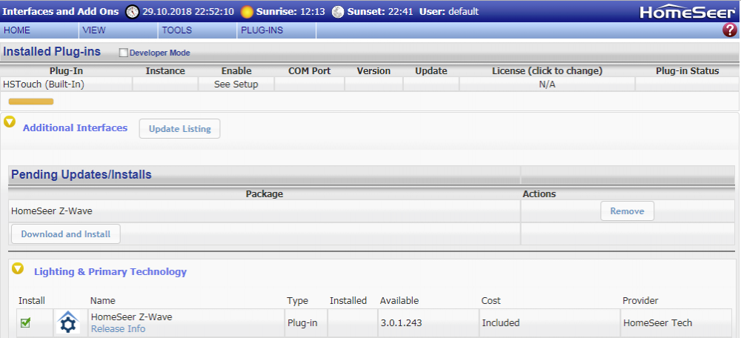Open the Release Info link
Image resolution: width=741 pixels, height=338 pixels.
(118, 328)
